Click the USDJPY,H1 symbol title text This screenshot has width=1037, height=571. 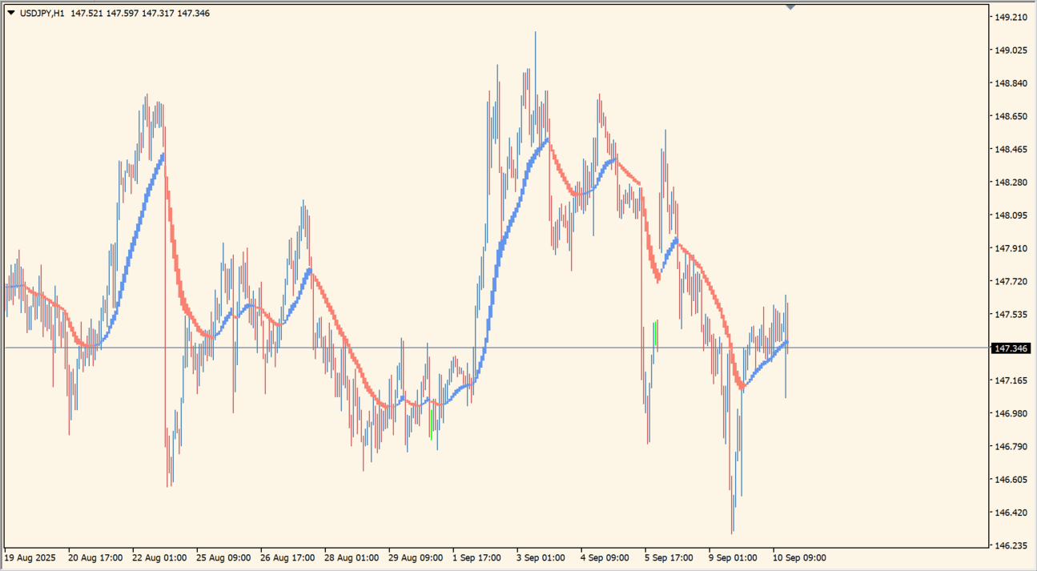tap(42, 14)
